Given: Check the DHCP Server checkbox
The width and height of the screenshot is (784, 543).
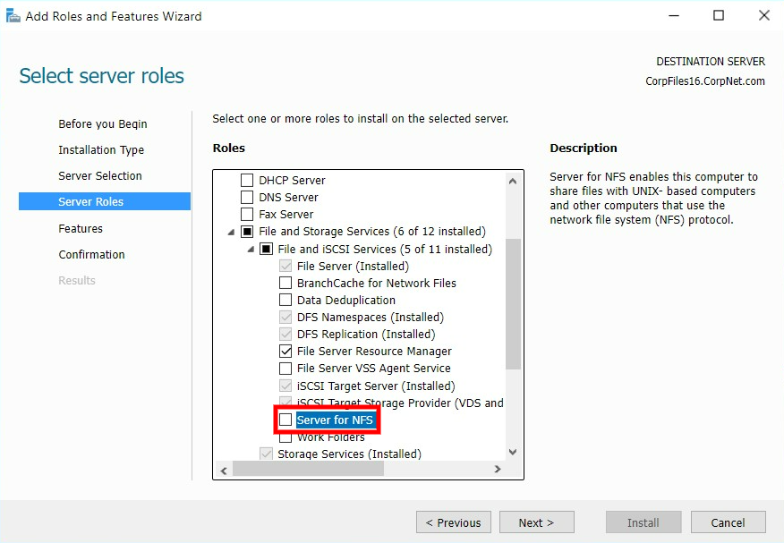Looking at the screenshot, I should [247, 180].
